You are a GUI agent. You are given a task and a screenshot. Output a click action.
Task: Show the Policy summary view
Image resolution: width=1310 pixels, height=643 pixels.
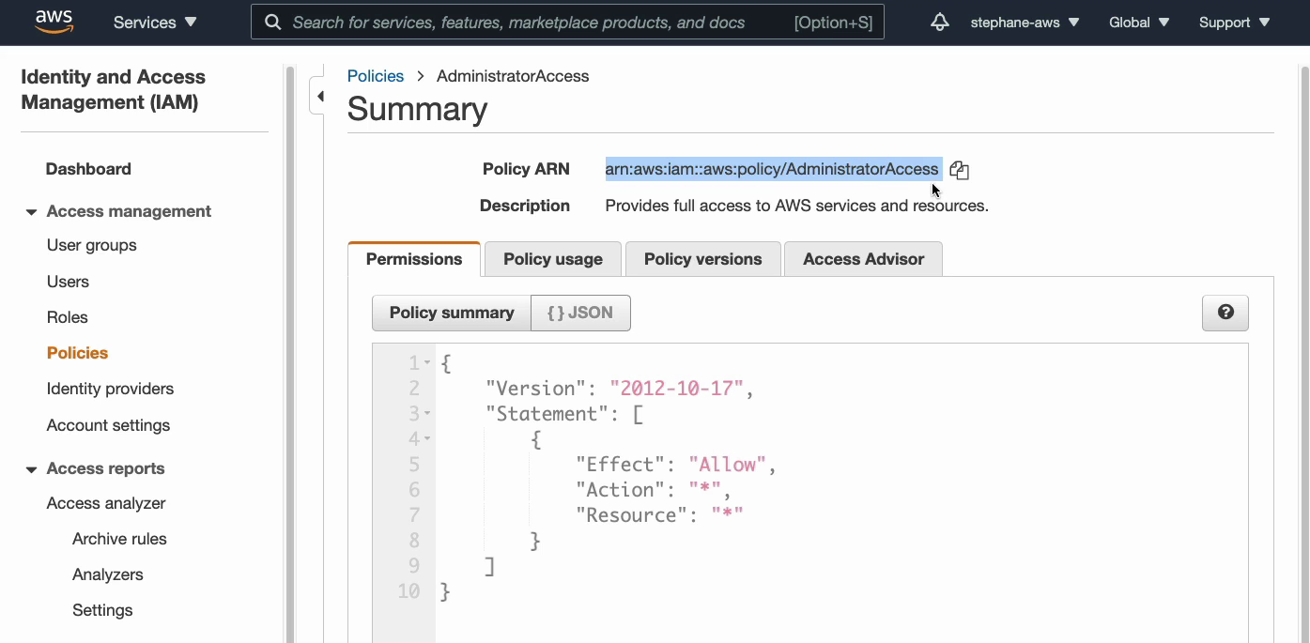click(452, 314)
